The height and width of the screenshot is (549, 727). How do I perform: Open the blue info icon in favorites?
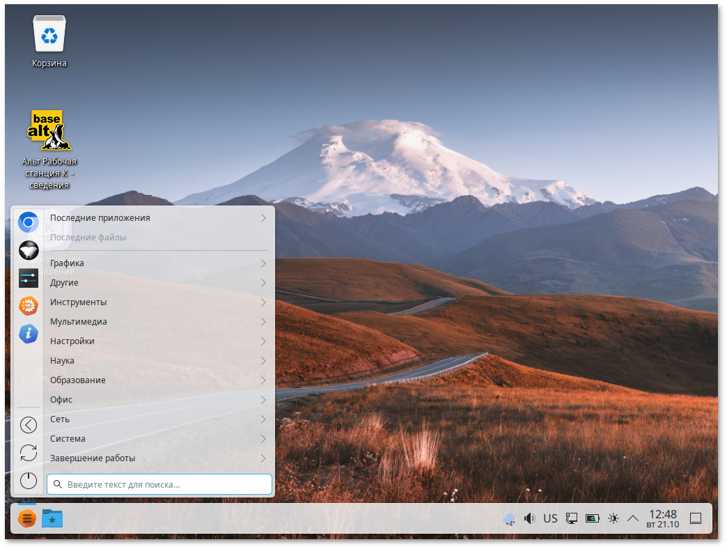[x=29, y=334]
